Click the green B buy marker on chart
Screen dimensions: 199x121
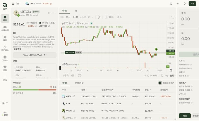[156, 49]
